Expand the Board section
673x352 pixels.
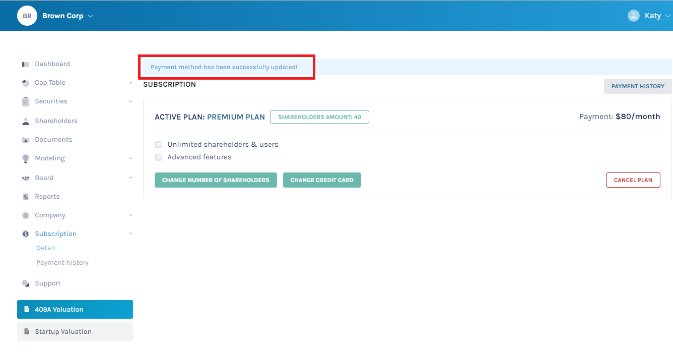(x=130, y=178)
